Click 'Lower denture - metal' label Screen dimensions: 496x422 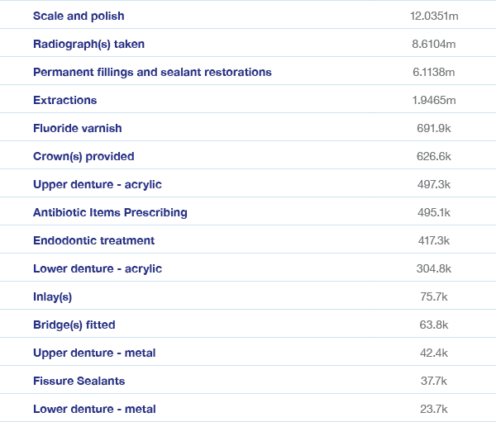[x=94, y=409]
